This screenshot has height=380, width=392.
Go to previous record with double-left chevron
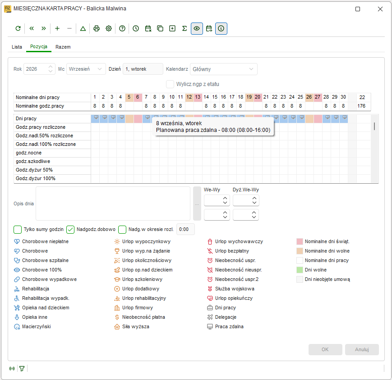[32, 28]
